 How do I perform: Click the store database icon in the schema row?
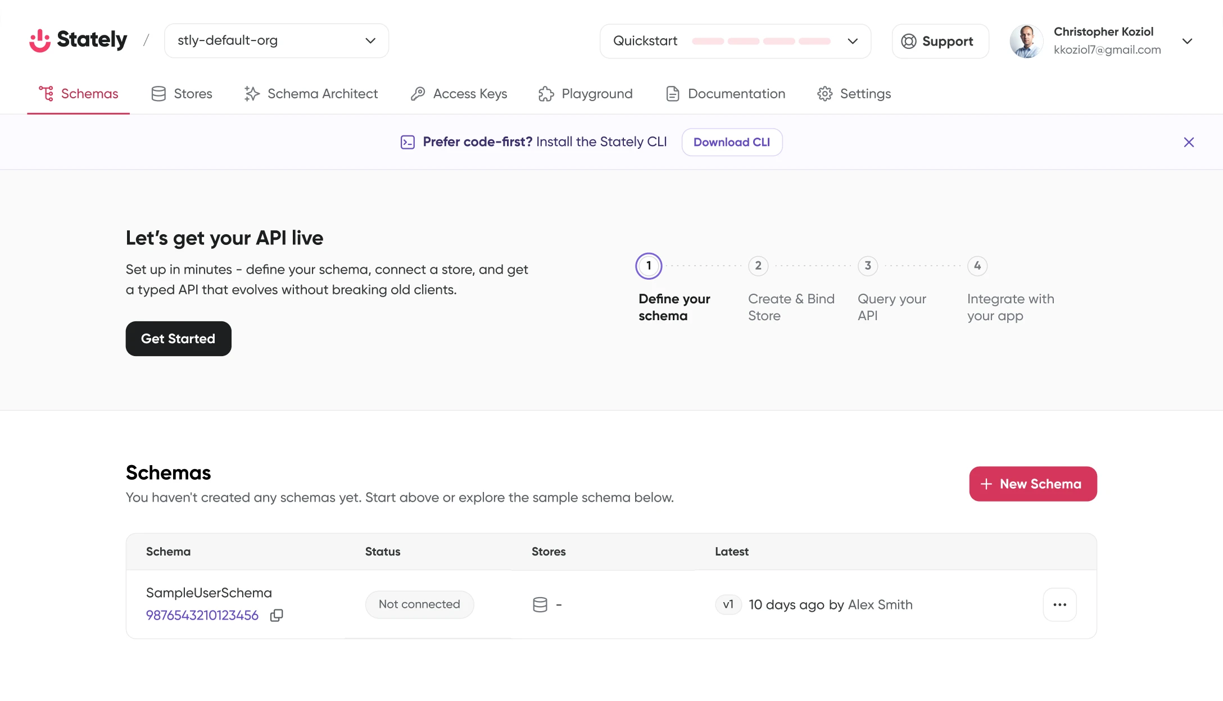click(540, 604)
